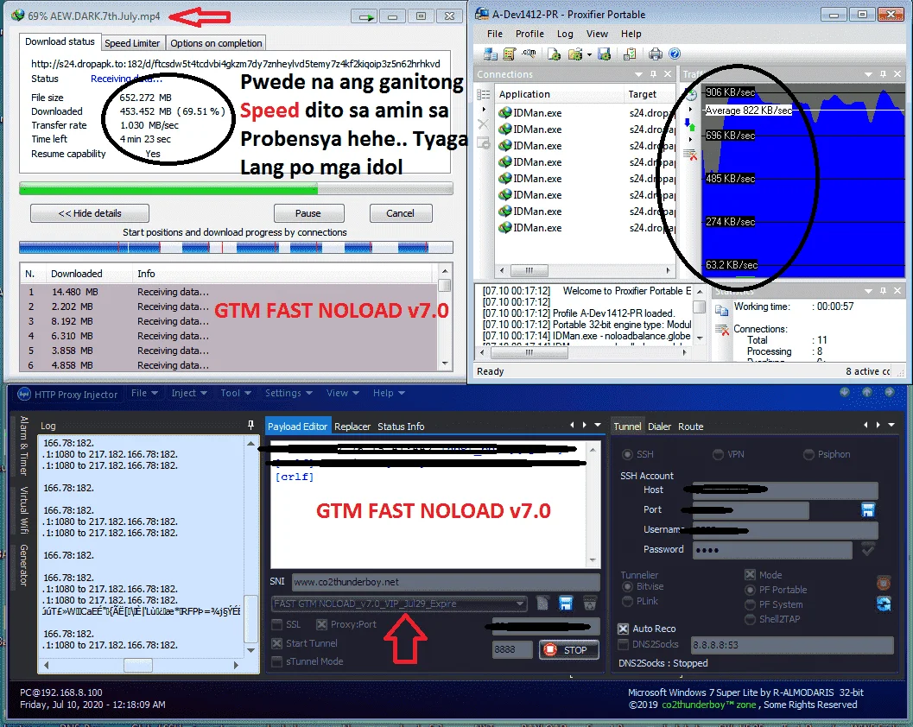
Task: Click the up/down arrows icon beside Traffic graph
Action: tap(690, 124)
